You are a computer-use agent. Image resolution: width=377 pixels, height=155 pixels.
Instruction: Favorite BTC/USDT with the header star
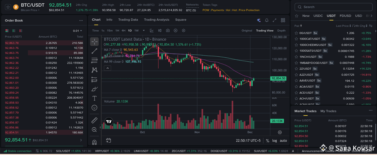[x=8, y=7]
